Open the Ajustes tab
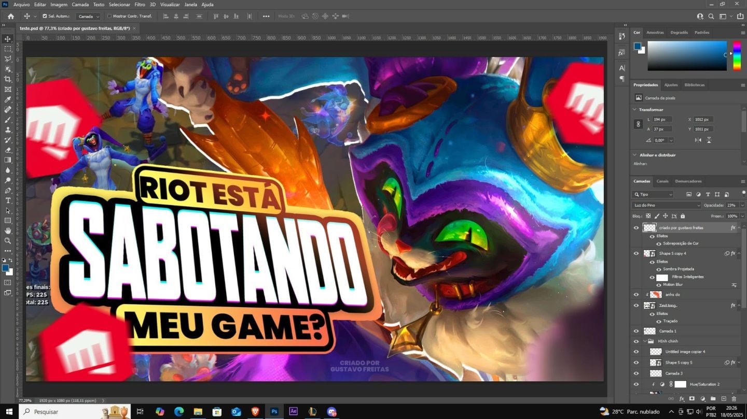The width and height of the screenshot is (747, 419). pyautogui.click(x=671, y=84)
